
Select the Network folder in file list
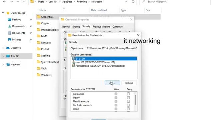pos(44,43)
